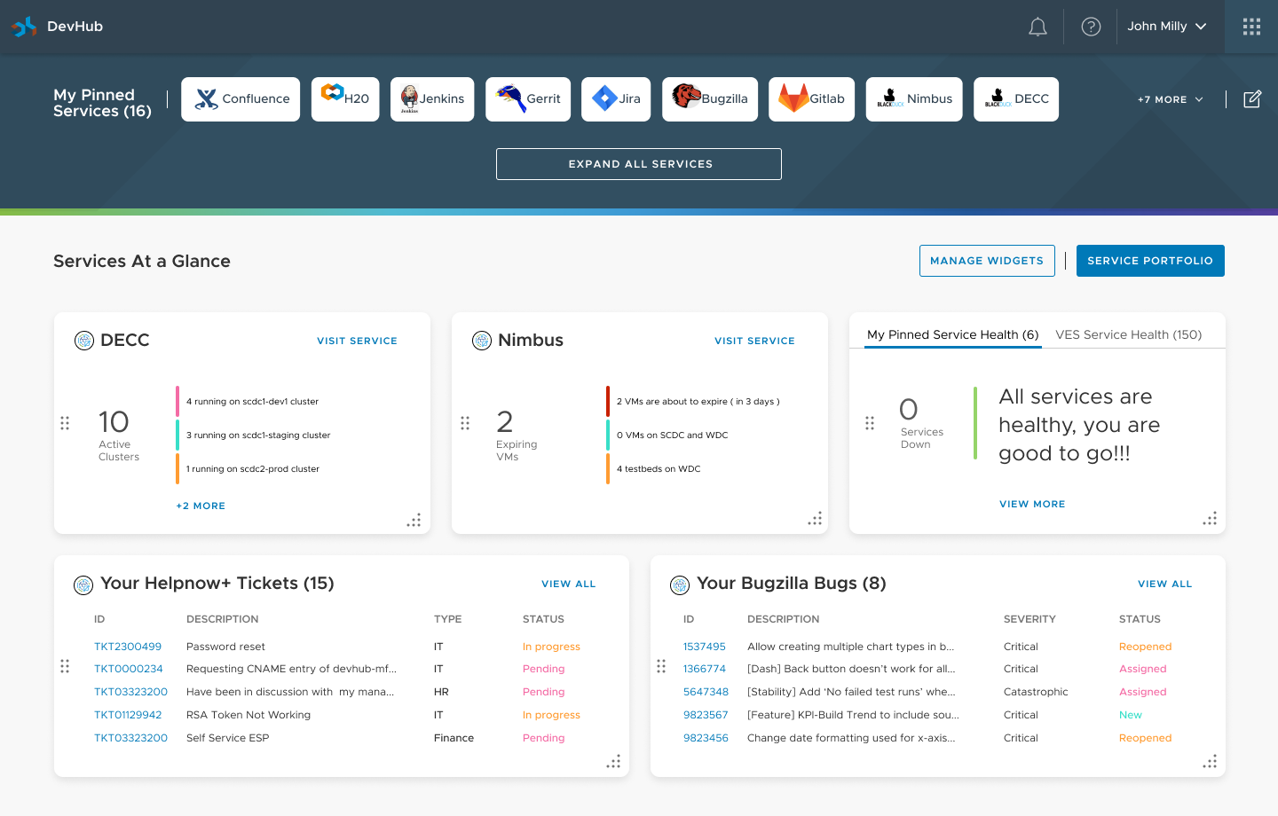Expand the +7 MORE services list

1170,99
